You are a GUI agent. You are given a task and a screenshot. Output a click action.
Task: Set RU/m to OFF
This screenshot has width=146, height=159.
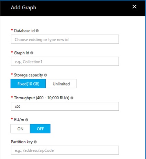[x=40, y=129]
